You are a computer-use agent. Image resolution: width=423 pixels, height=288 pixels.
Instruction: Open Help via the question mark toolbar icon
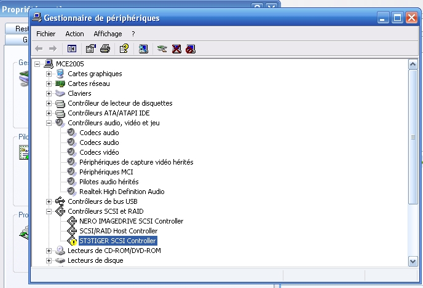(124, 49)
